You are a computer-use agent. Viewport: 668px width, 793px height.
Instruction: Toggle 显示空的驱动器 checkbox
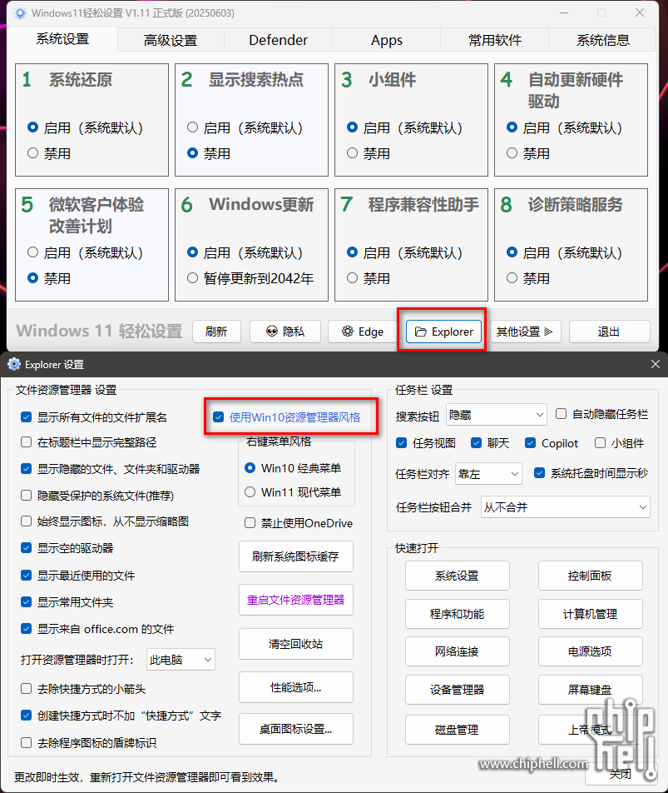[27, 548]
